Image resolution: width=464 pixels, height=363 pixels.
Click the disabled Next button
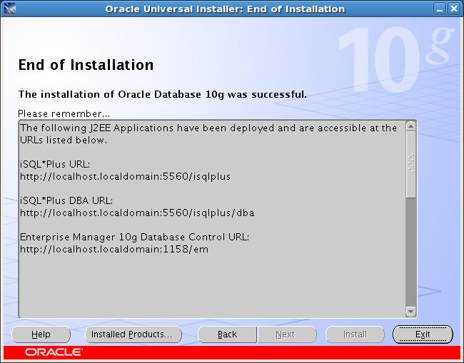(x=287, y=334)
